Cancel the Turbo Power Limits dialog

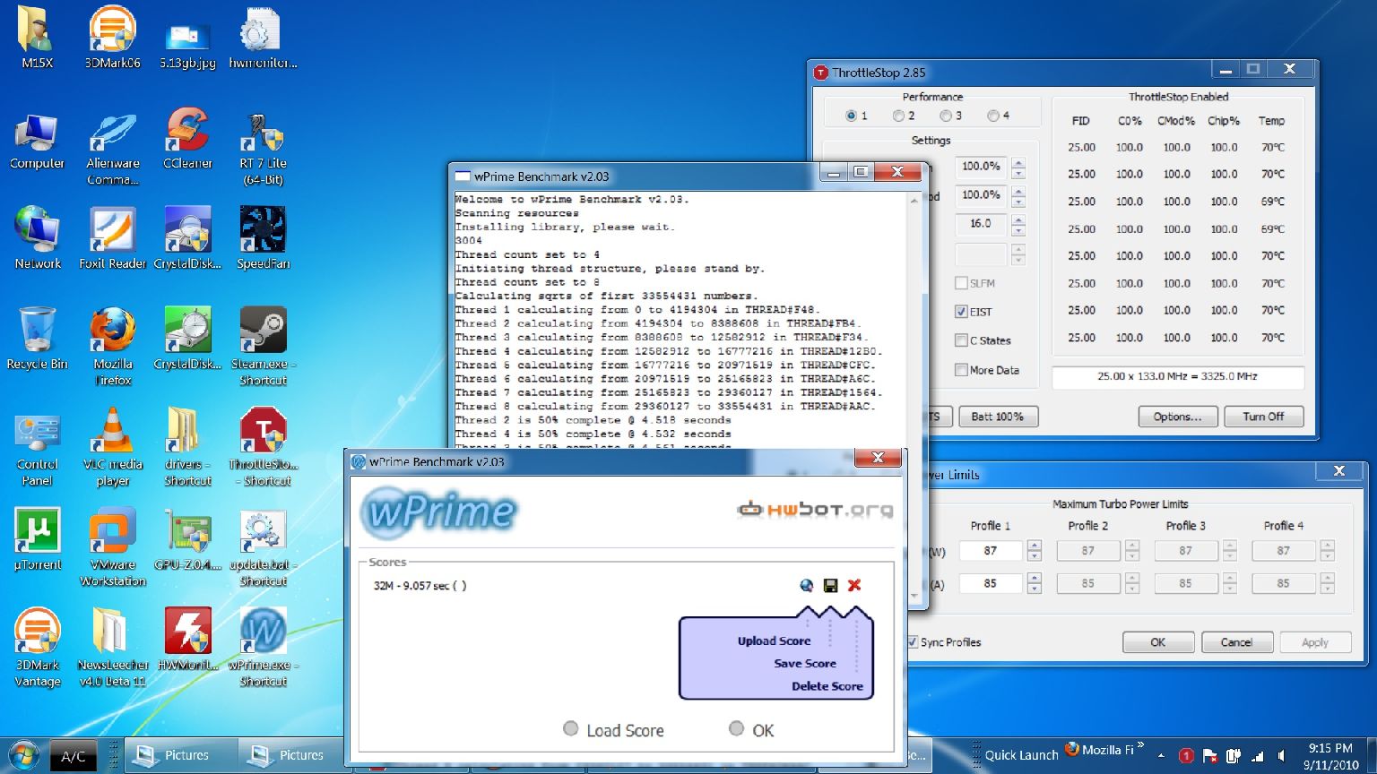[x=1236, y=641]
